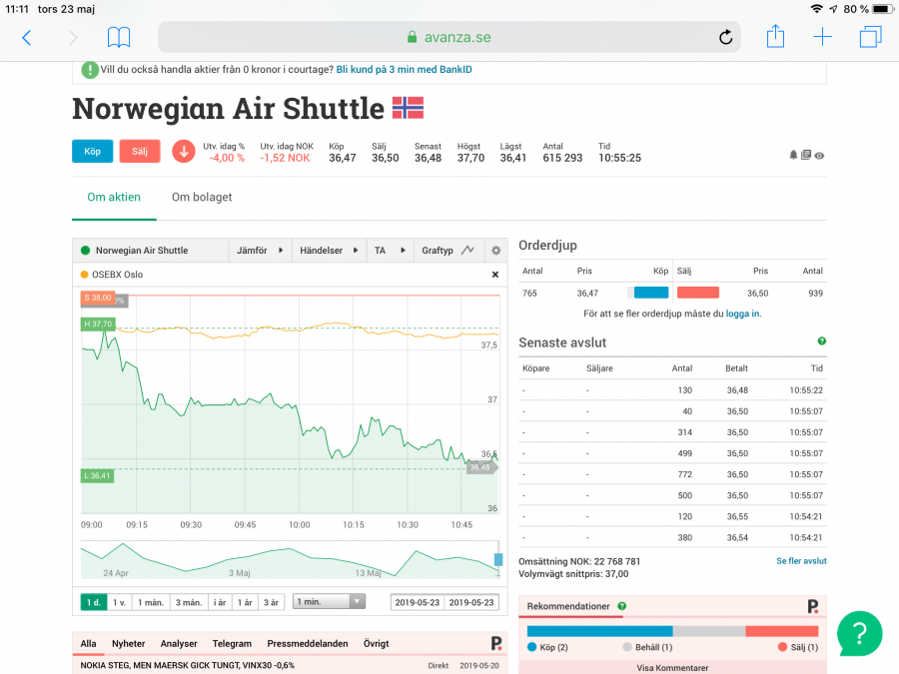Toggle the orange OSEBX Oslo series dot
Image resolution: width=899 pixels, height=674 pixels.
point(84,275)
